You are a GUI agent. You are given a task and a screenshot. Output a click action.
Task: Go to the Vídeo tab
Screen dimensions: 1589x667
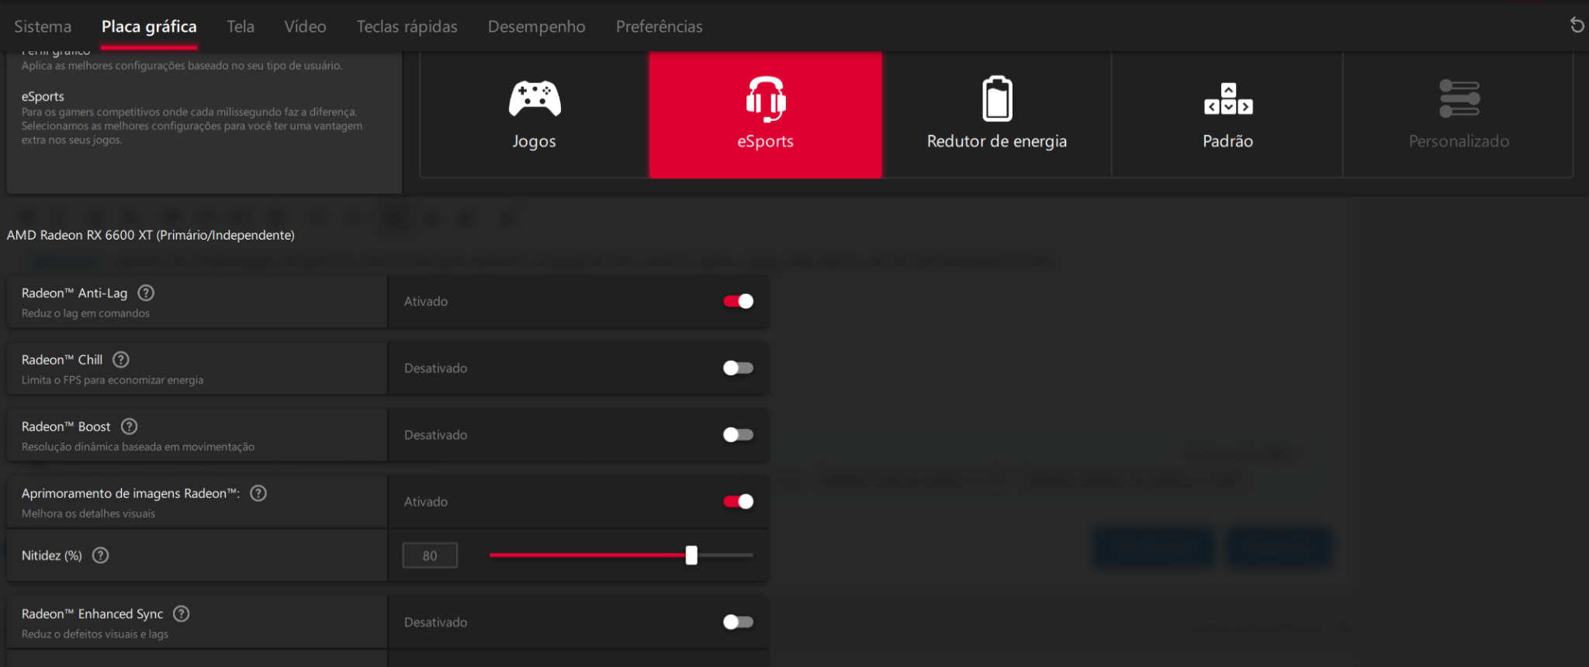pyautogui.click(x=305, y=26)
